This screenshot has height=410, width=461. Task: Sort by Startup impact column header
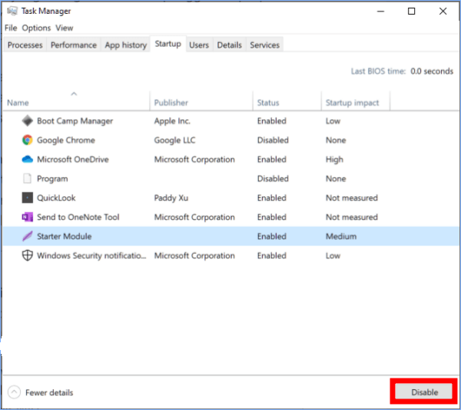[352, 103]
